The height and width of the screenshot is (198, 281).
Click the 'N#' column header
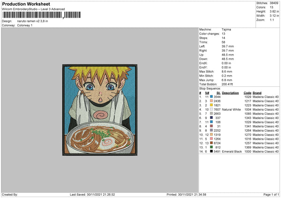tap(207, 93)
